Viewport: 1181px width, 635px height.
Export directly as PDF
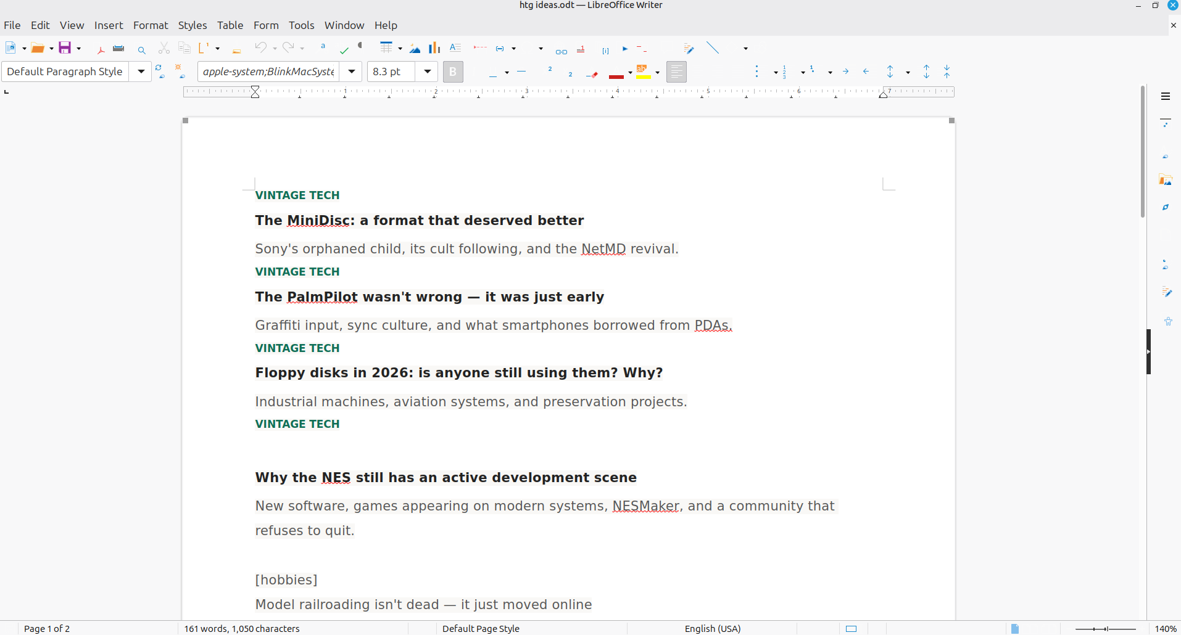point(101,49)
